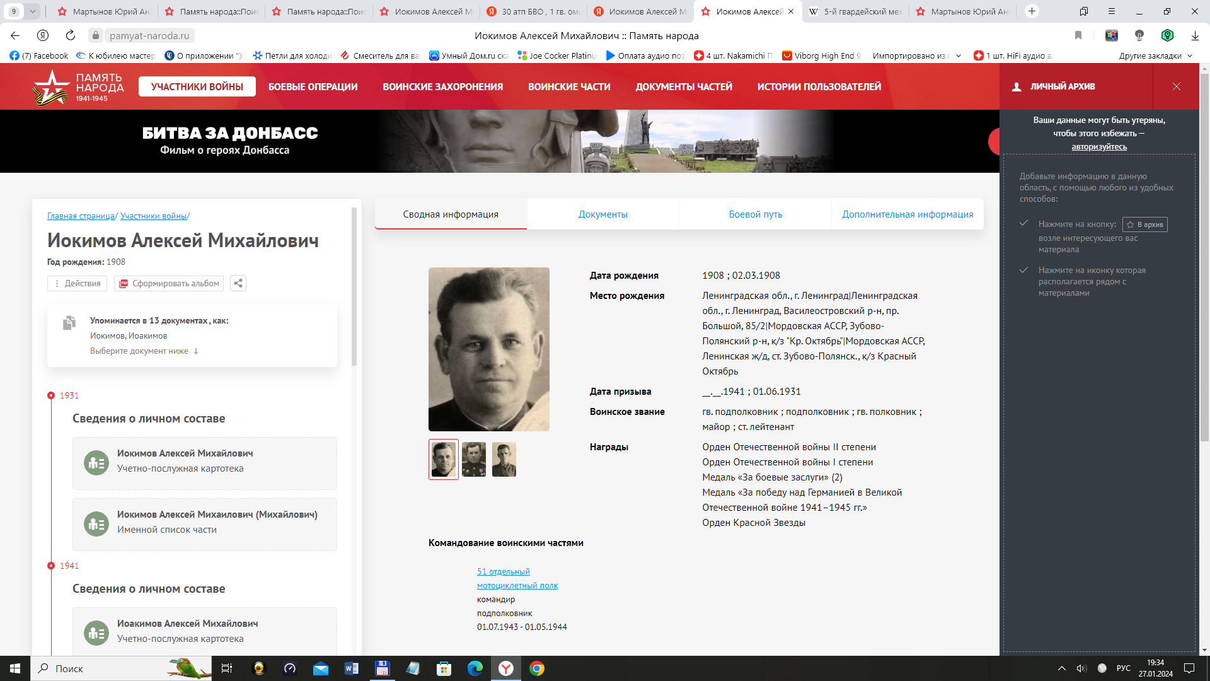The width and height of the screenshot is (1210, 681).
Task: Click the Yandex 'Я' home icon
Action: pyautogui.click(x=43, y=35)
